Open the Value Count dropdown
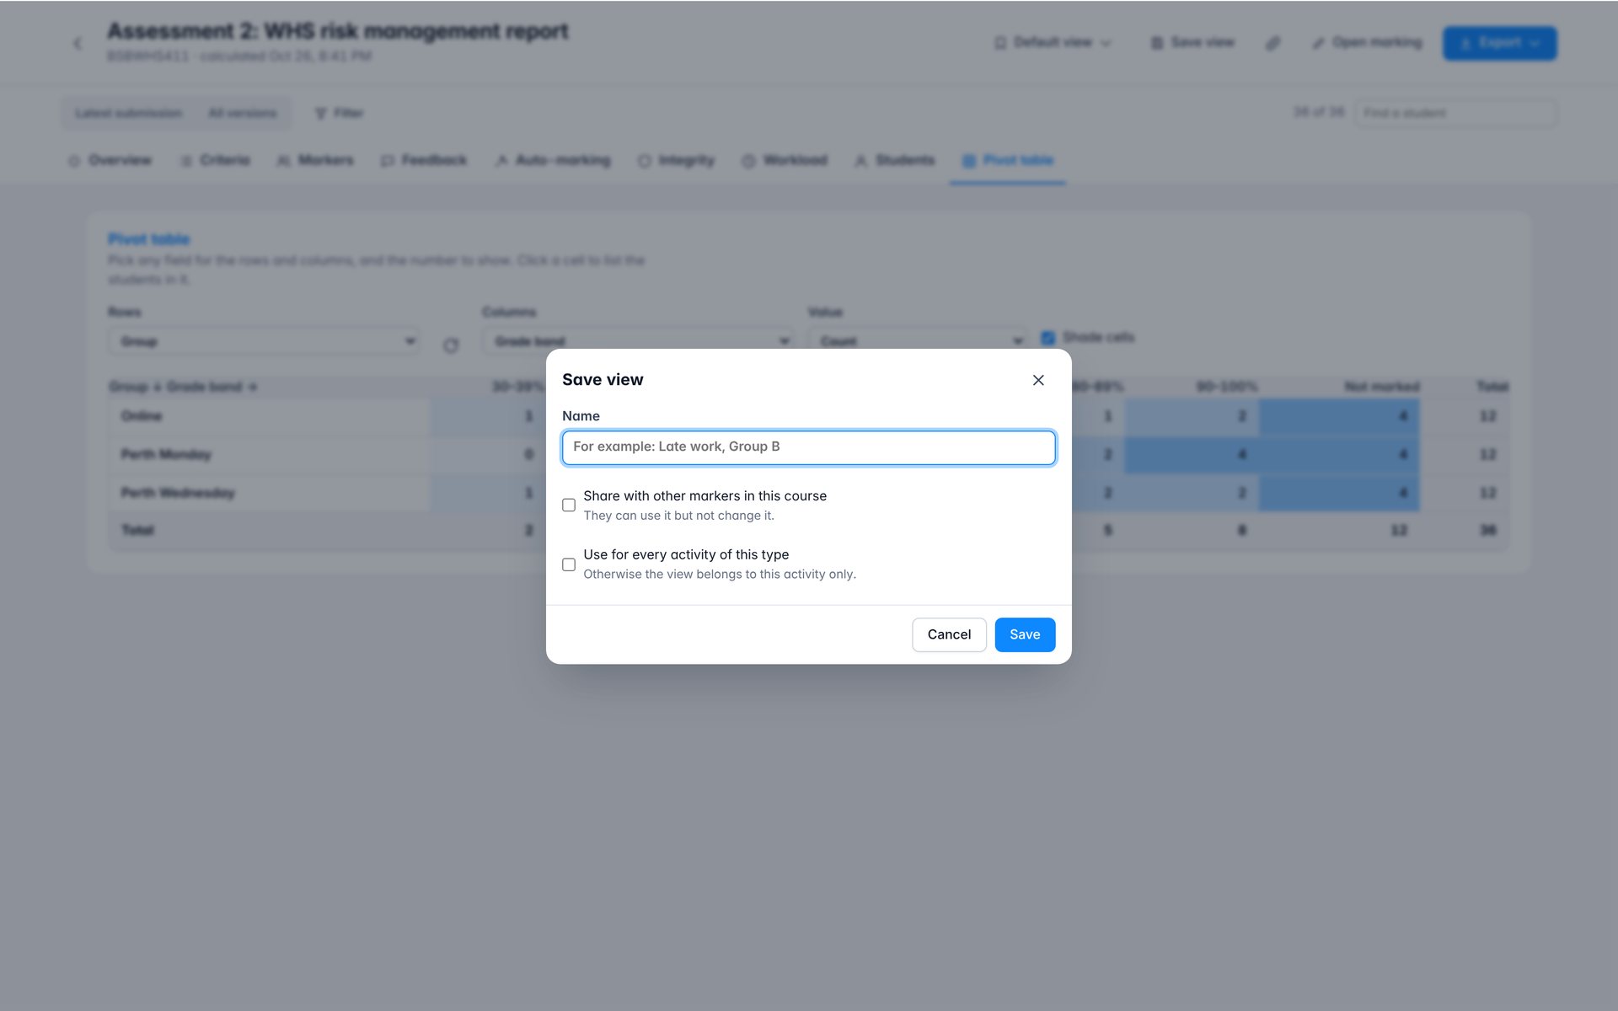1618x1011 pixels. pyautogui.click(x=917, y=341)
